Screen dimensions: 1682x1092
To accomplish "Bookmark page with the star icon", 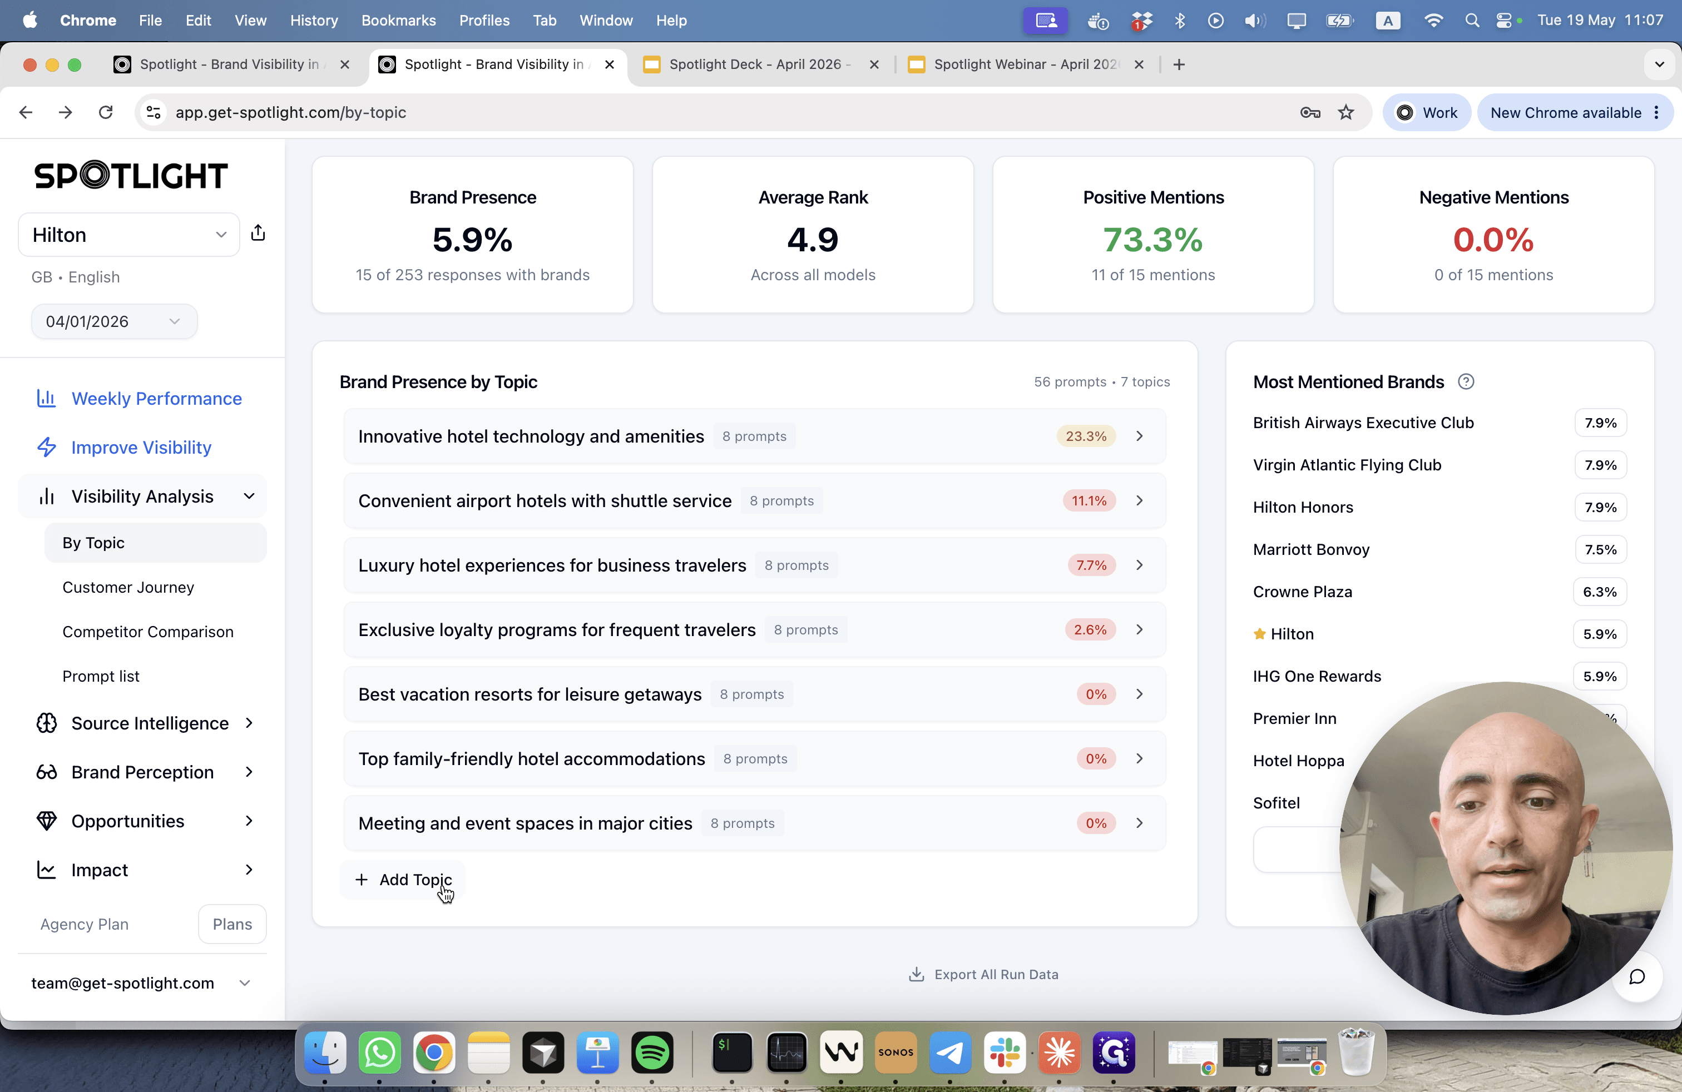I will click(x=1345, y=112).
